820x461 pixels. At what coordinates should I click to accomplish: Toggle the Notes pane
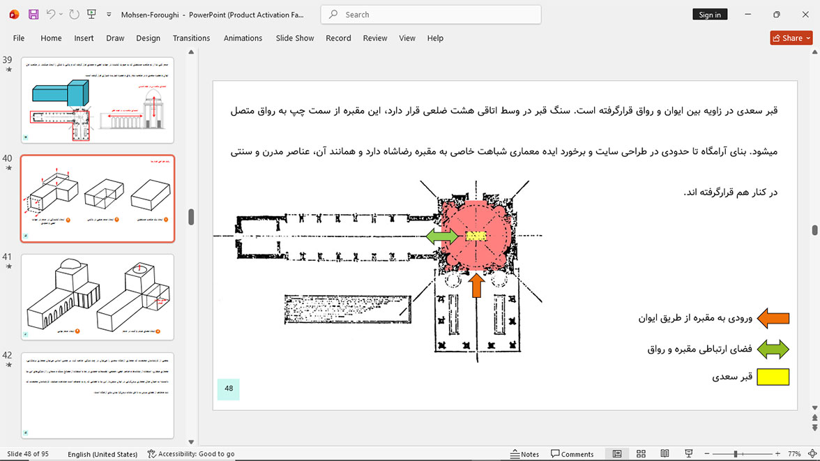(524, 453)
